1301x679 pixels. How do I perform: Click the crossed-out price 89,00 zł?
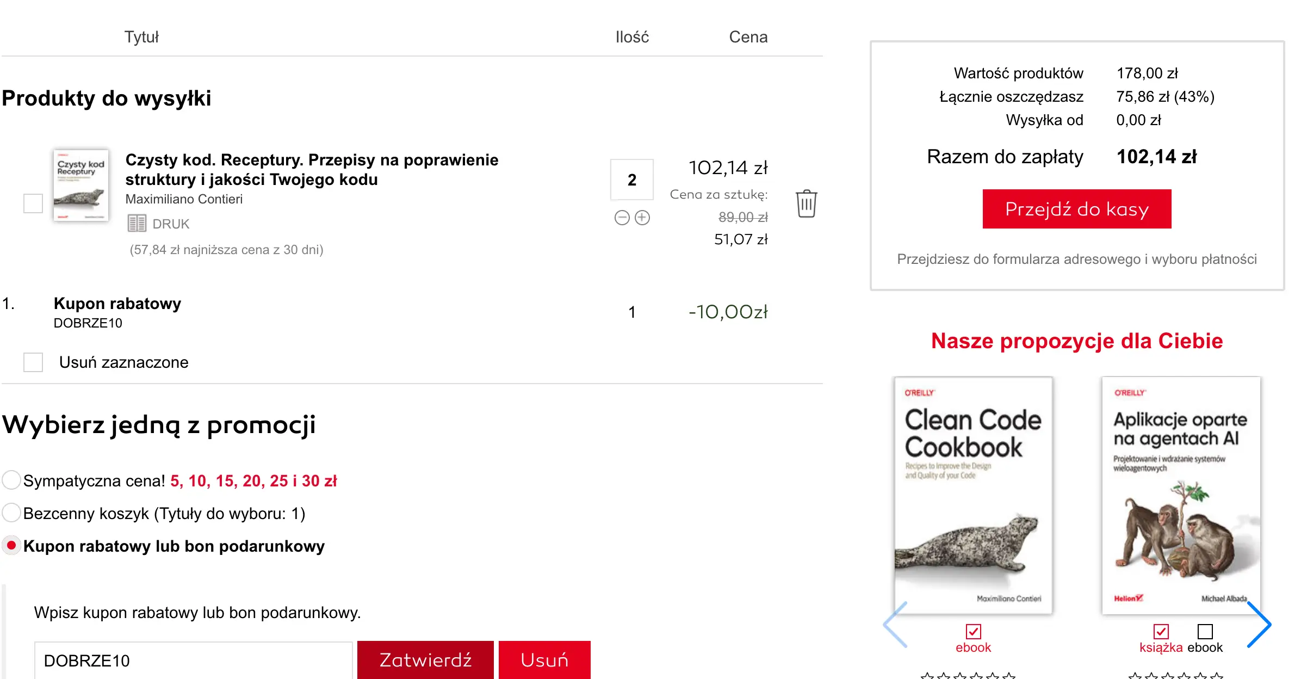point(743,217)
